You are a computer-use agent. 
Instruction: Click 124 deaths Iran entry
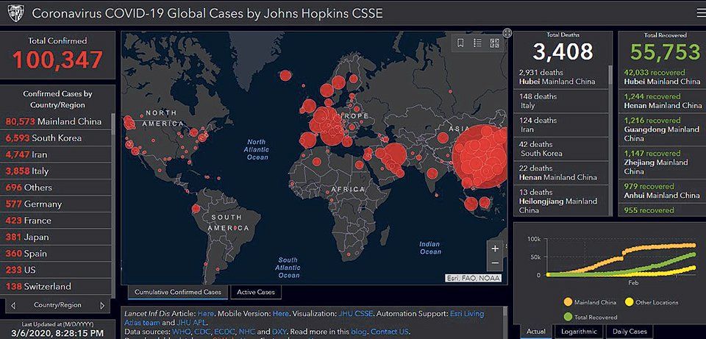tap(560, 125)
